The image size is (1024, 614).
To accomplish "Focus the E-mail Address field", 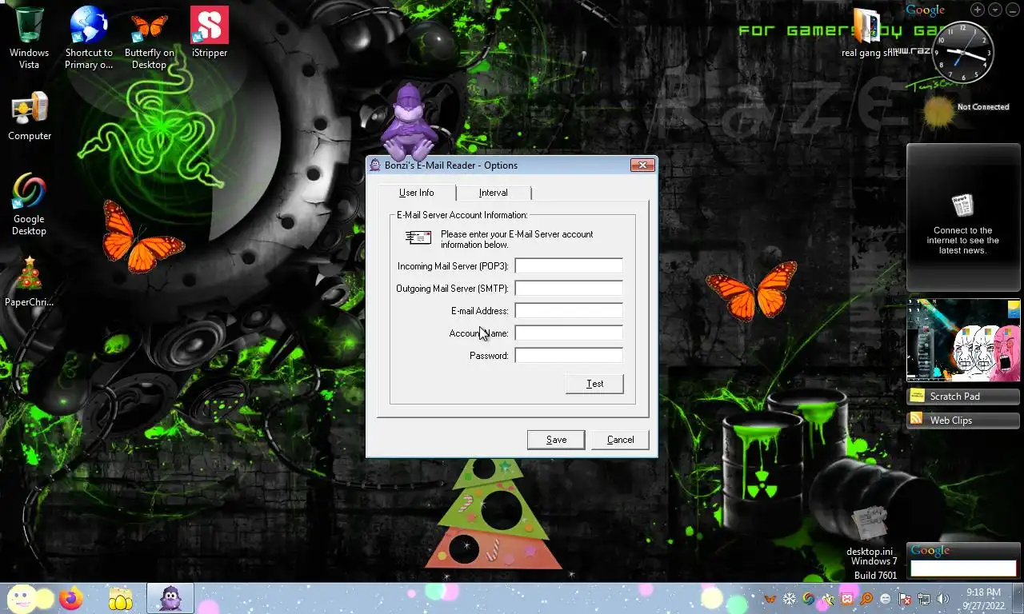I will click(569, 310).
